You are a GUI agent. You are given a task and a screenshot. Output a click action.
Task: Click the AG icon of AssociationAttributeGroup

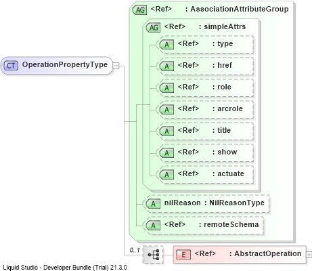(140, 10)
